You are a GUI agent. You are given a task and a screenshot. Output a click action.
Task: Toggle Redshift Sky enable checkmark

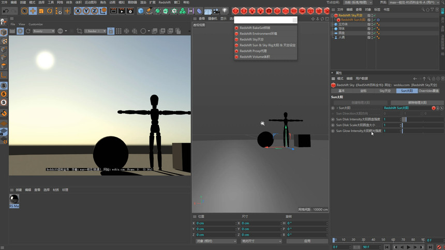tap(374, 15)
